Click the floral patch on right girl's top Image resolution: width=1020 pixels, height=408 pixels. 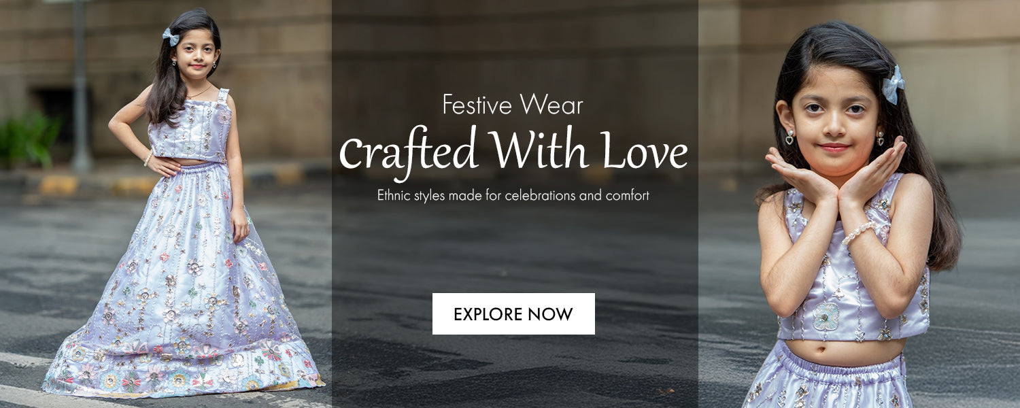point(826,317)
